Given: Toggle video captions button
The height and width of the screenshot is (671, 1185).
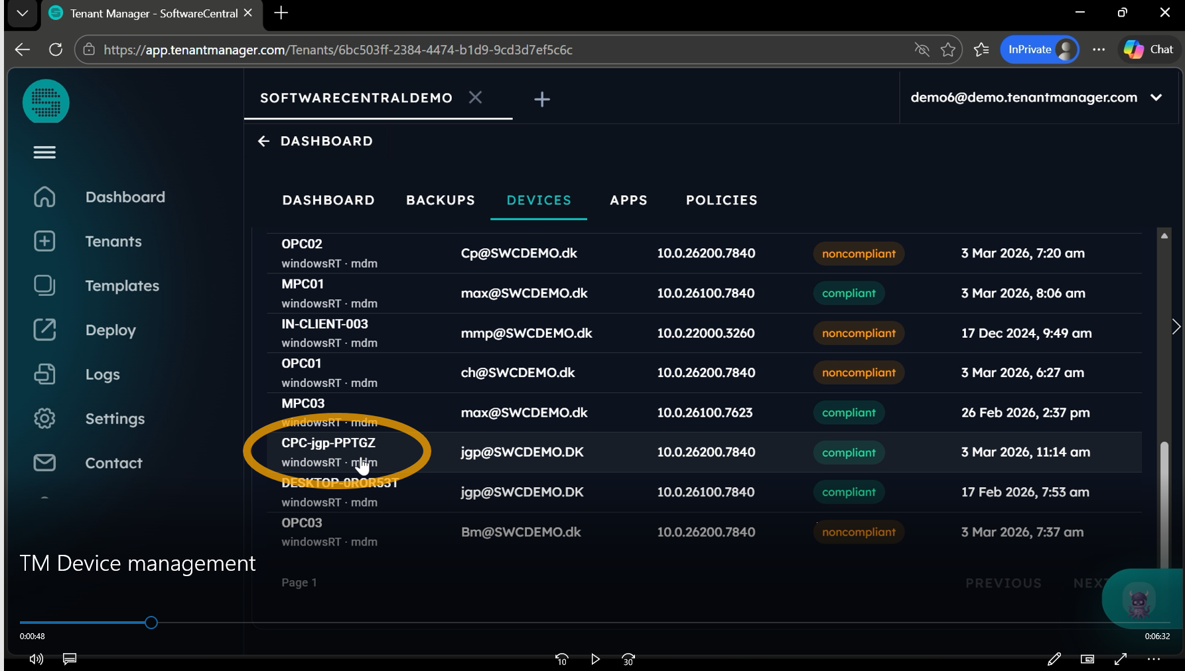Looking at the screenshot, I should click(x=70, y=658).
